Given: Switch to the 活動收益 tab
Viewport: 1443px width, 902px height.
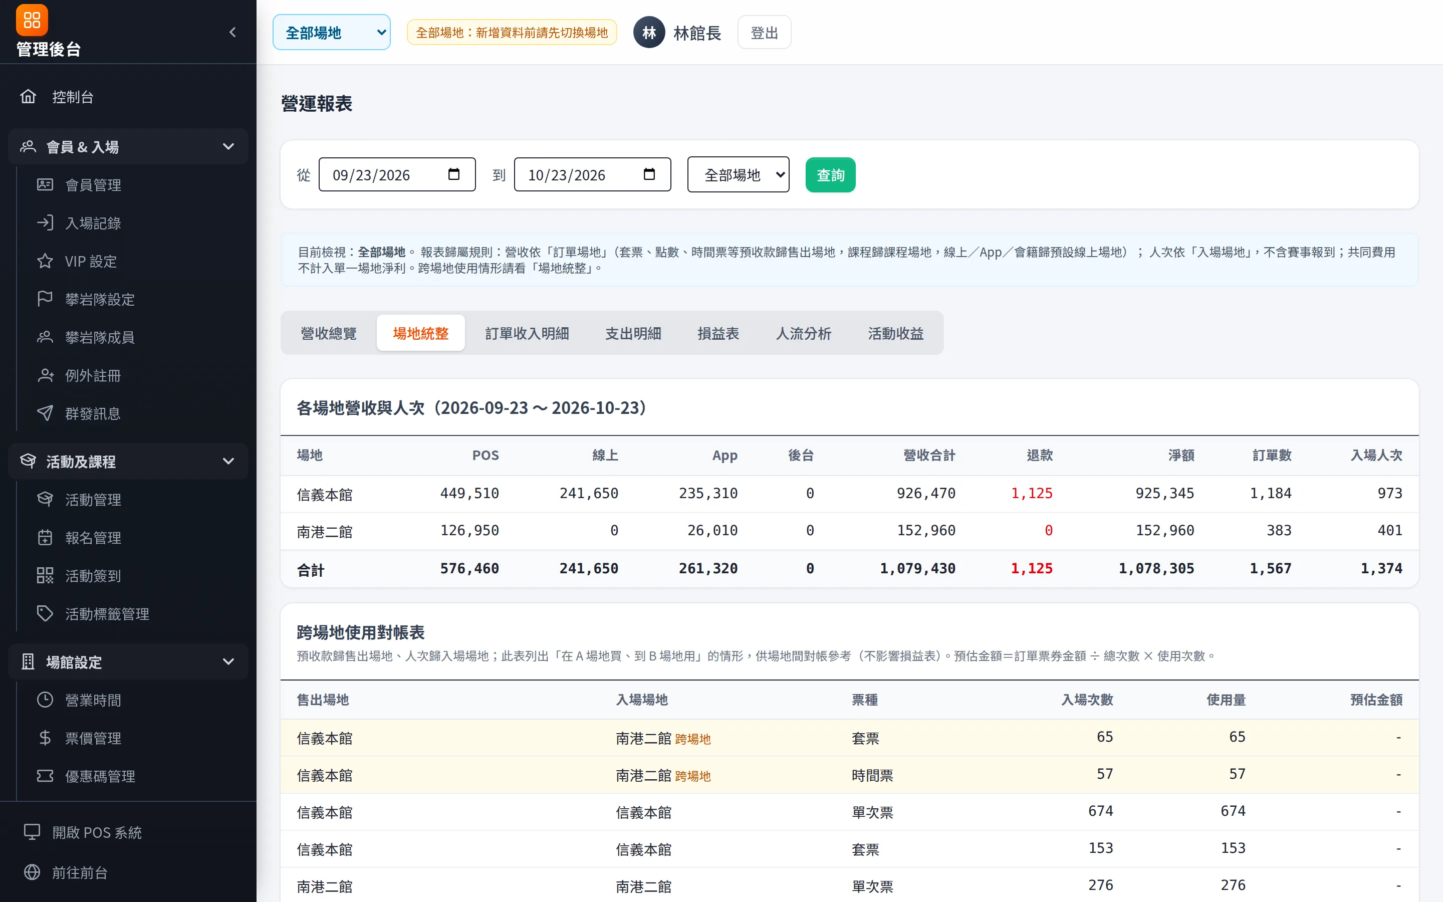Looking at the screenshot, I should coord(896,333).
